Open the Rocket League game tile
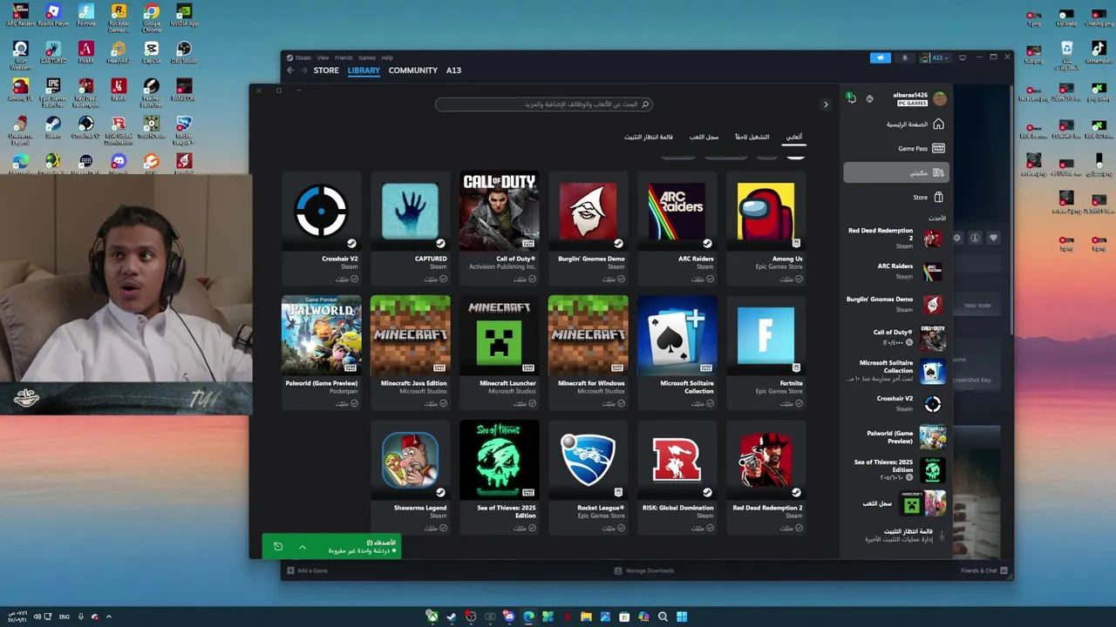The image size is (1116, 627). coord(588,477)
